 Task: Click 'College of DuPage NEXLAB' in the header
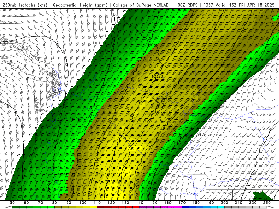[x=141, y=5]
